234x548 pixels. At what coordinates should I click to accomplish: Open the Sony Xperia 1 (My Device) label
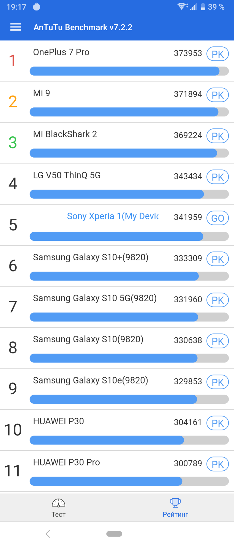tap(113, 216)
